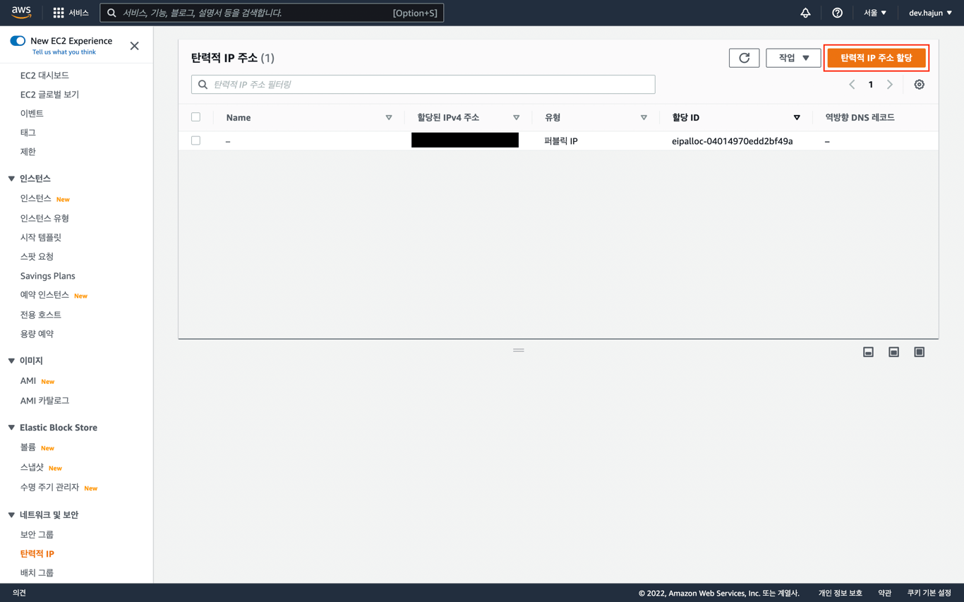Open 인스턴스 유형 in sidebar
The width and height of the screenshot is (964, 602).
click(x=44, y=218)
